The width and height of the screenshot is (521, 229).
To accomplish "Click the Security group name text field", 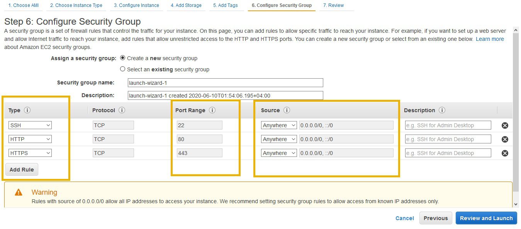I will click(x=225, y=83).
